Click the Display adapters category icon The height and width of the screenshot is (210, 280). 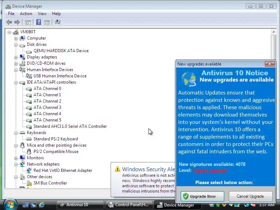(x=22, y=57)
